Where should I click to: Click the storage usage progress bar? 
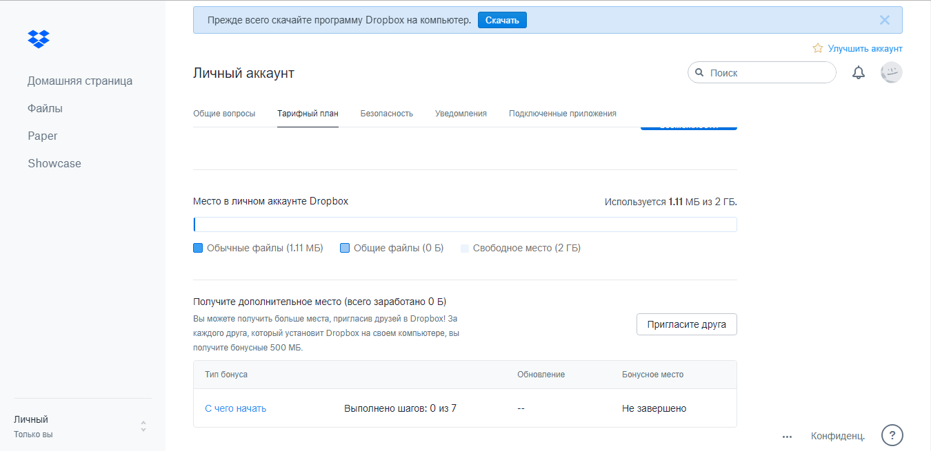[x=465, y=224]
